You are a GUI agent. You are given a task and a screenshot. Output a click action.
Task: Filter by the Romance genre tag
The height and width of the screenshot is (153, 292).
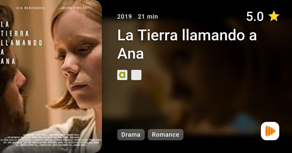(x=166, y=135)
